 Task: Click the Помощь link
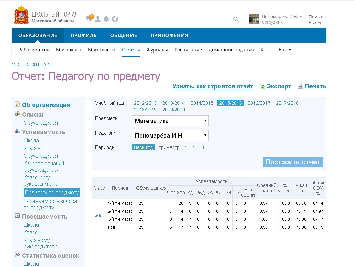(x=317, y=17)
